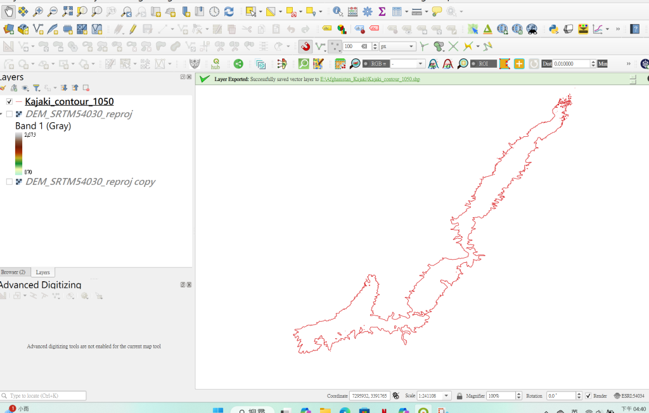Uncheck the Kajaki_contour_1050 layer visibility
This screenshot has height=413, width=649.
pos(9,101)
